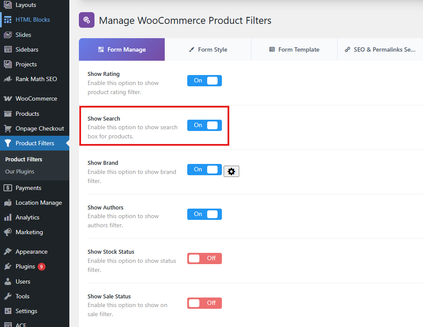The height and width of the screenshot is (327, 423).
Task: Click the 'Show Search' option label
Action: 104,118
